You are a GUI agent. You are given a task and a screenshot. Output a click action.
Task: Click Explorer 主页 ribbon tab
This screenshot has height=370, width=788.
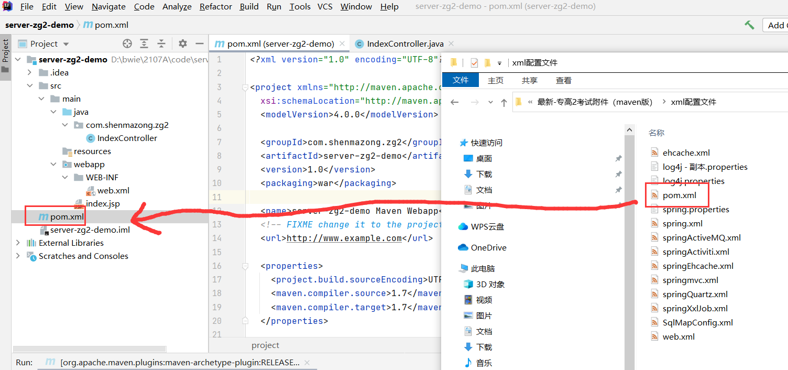point(495,80)
